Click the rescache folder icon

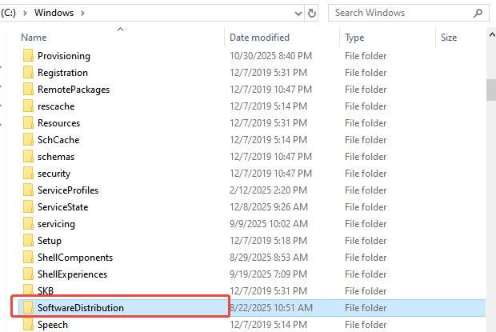point(28,106)
